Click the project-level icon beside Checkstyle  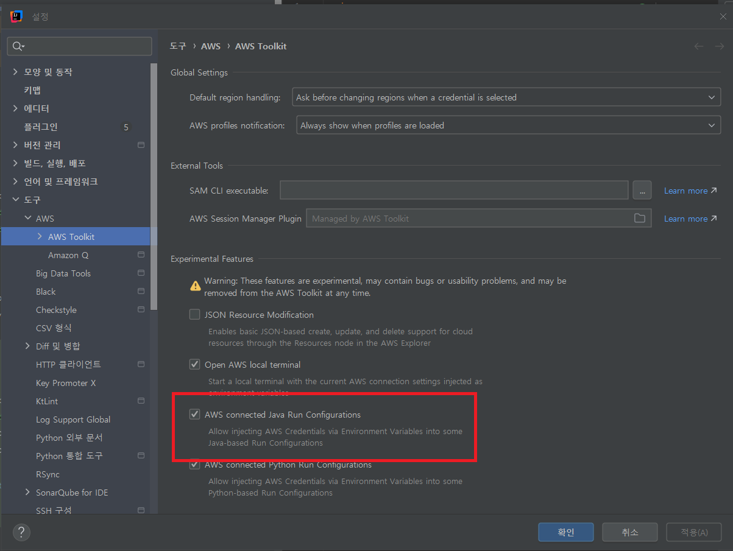[141, 310]
